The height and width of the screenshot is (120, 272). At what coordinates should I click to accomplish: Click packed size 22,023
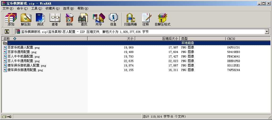click(173, 61)
